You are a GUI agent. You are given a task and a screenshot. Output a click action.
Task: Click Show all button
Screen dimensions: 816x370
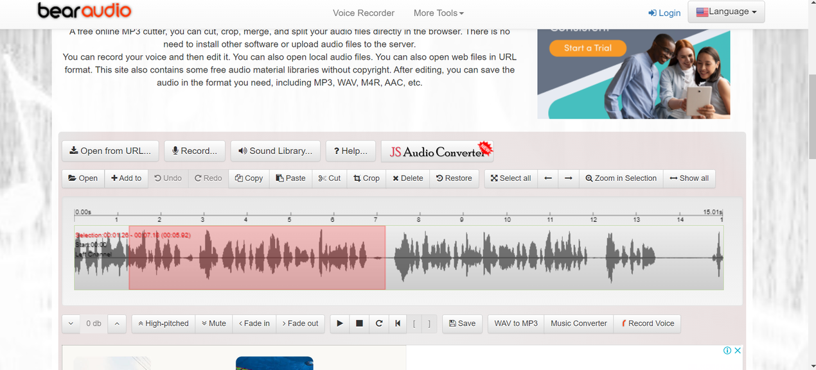coord(689,178)
